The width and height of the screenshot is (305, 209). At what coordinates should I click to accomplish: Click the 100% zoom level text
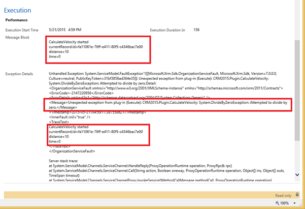point(284,203)
